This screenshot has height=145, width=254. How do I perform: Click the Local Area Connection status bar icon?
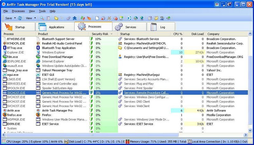click(x=189, y=142)
